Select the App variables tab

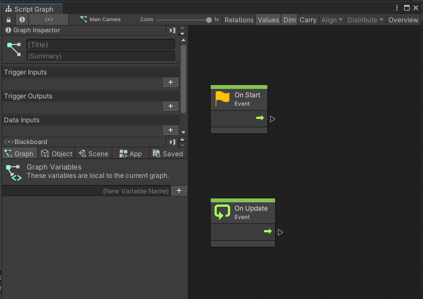[x=131, y=154]
